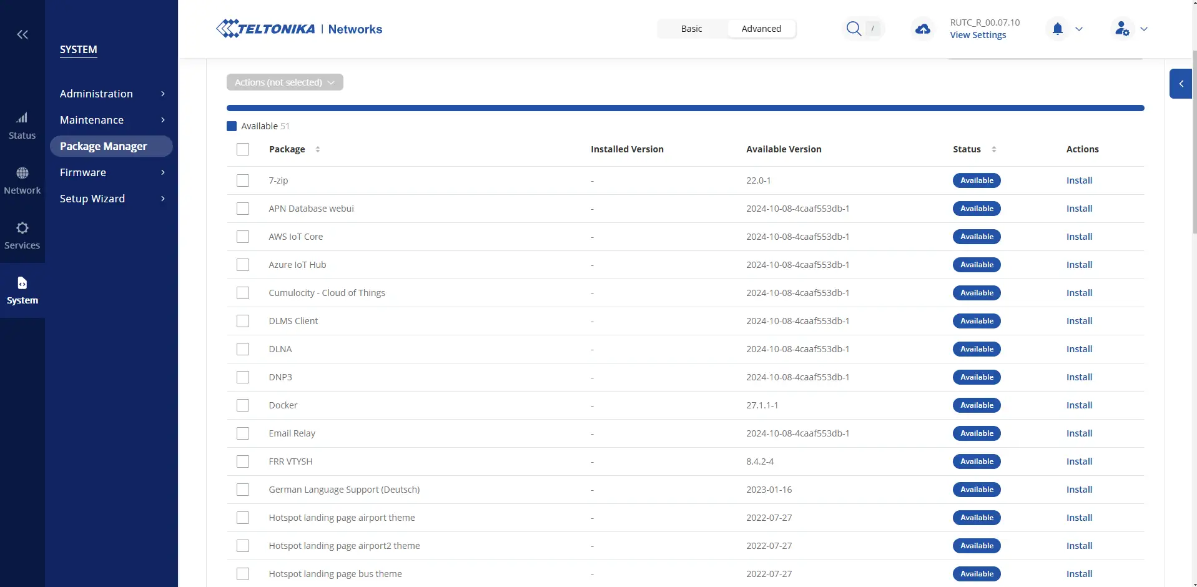Screen dimensions: 1197x587
Task: Sort the table by Status column
Action: point(993,149)
